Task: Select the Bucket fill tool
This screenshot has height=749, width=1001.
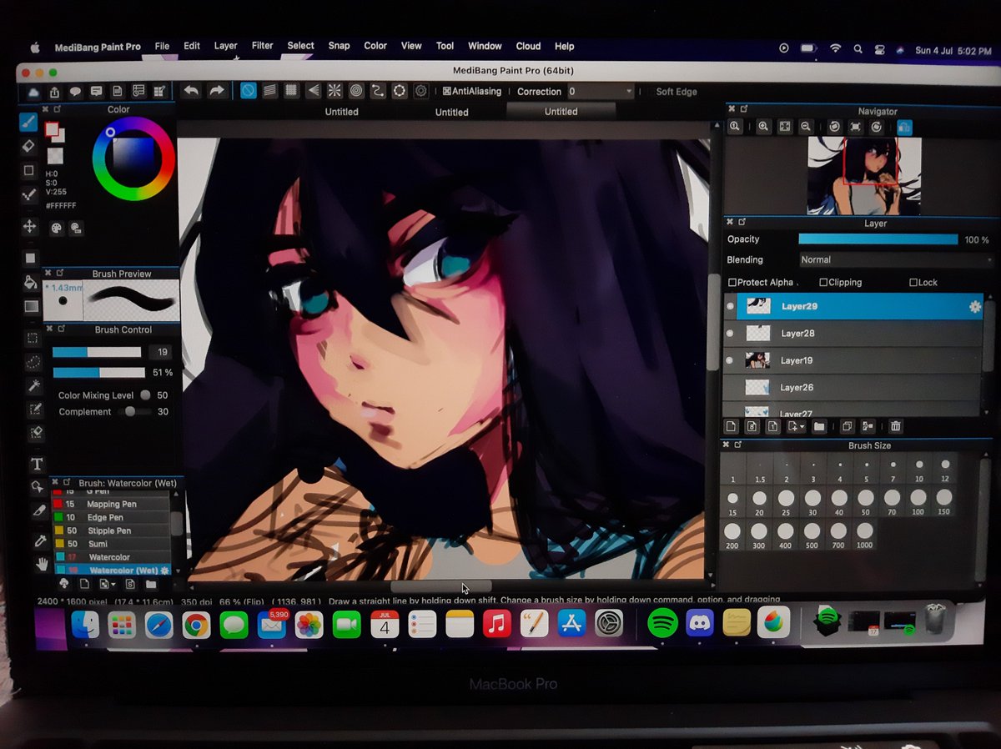Action: 31,282
